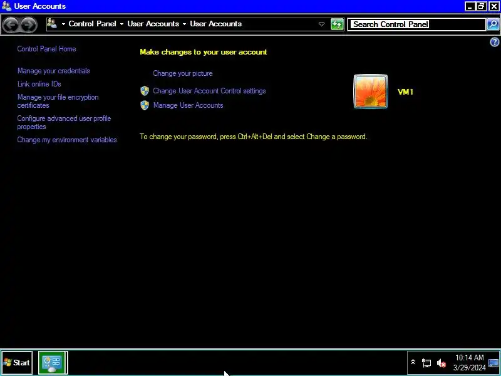Open Help via the question mark icon
This screenshot has width=501, height=376.
494,42
